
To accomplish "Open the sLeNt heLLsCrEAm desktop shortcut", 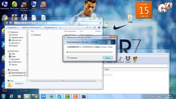I will (x=34, y=6).
